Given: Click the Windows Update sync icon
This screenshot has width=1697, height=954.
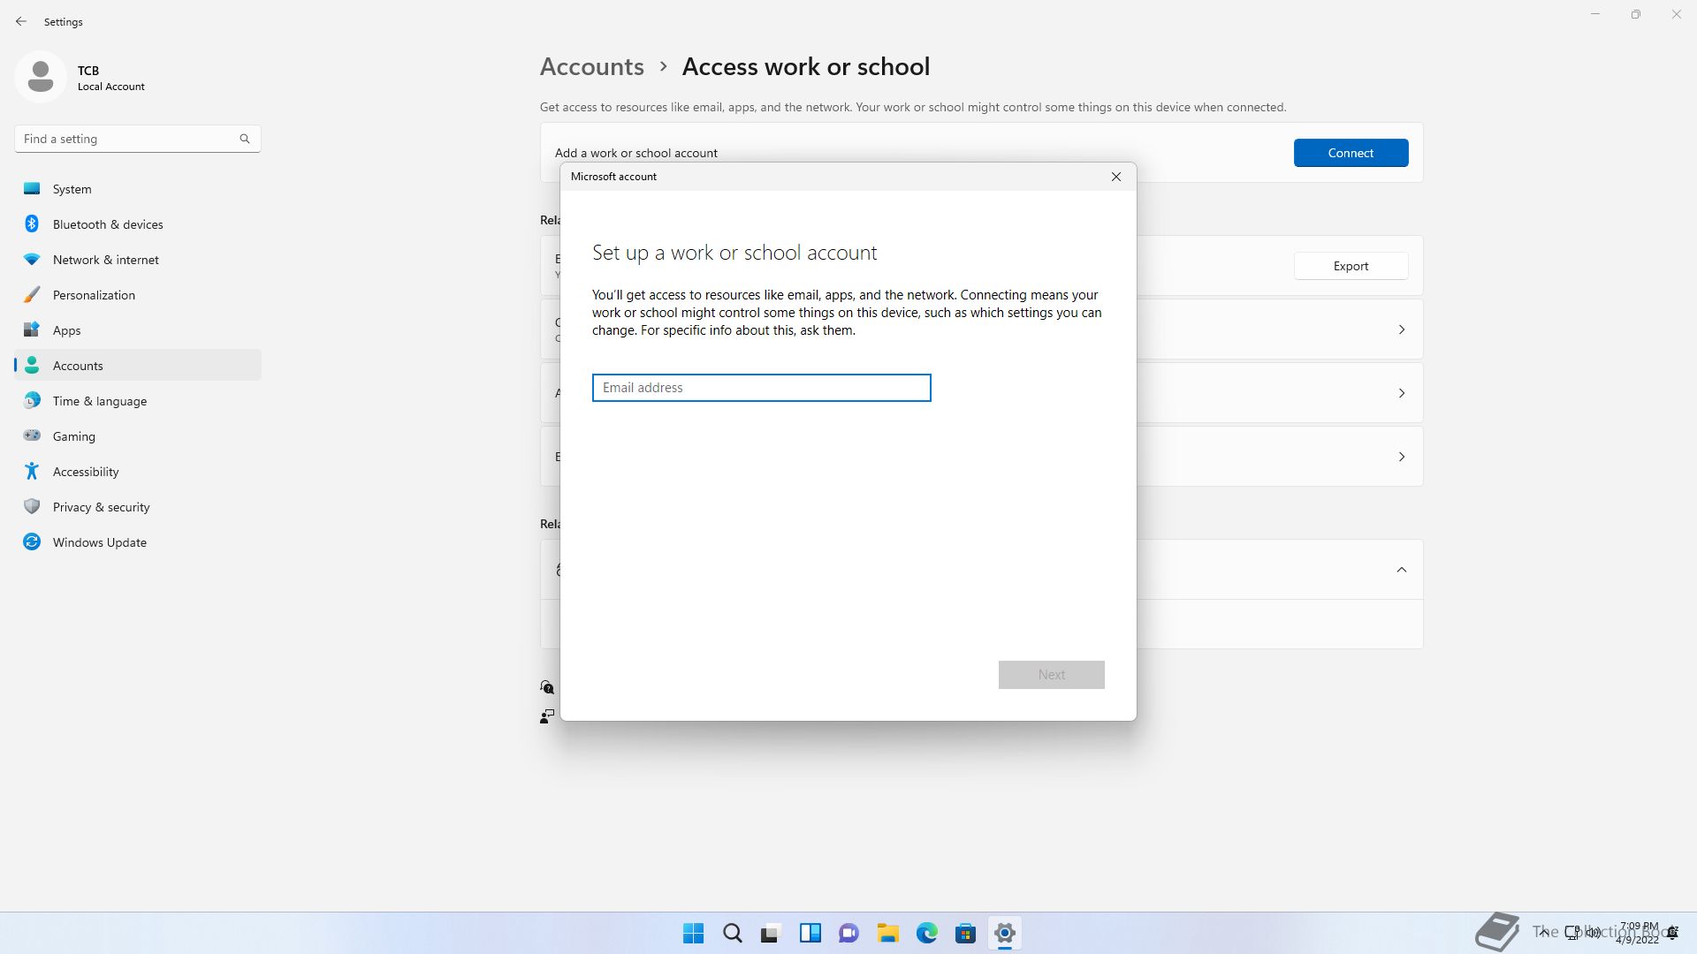Looking at the screenshot, I should point(32,541).
